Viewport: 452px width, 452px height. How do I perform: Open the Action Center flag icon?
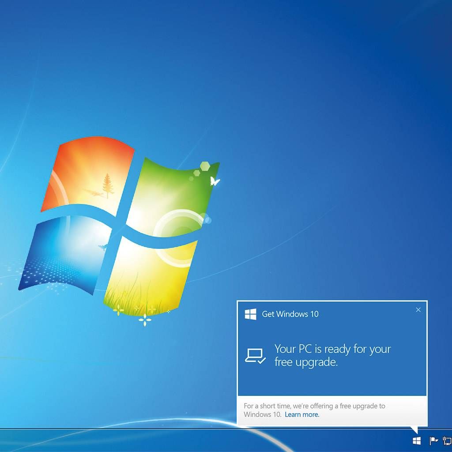(x=433, y=441)
